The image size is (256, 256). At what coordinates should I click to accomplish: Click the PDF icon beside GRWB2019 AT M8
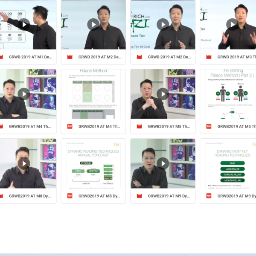(70, 196)
